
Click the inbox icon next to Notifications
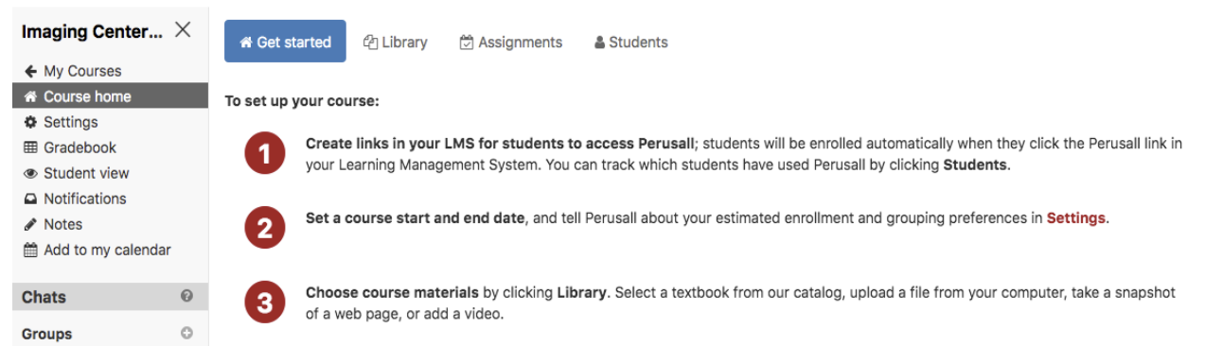tap(30, 199)
